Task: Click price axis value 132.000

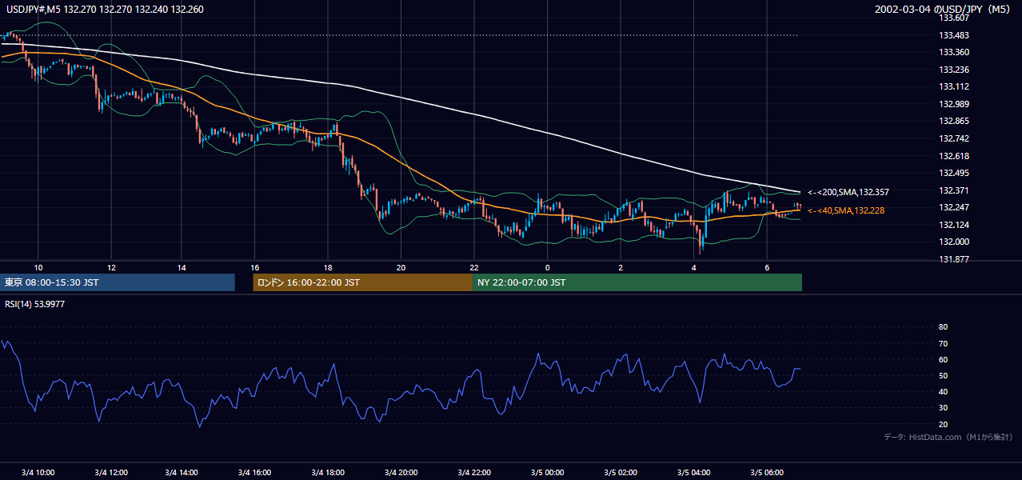Action: tap(952, 242)
